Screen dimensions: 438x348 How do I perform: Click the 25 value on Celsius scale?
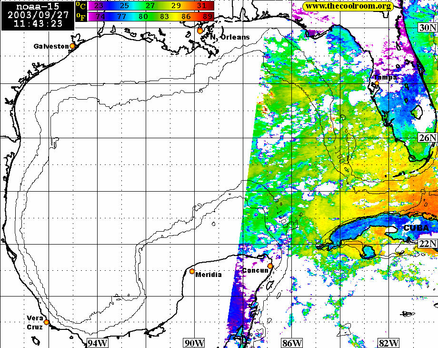[125, 6]
